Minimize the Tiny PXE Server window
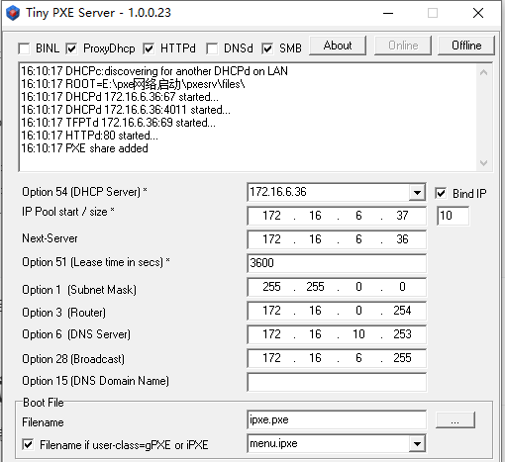Image resolution: width=505 pixels, height=462 pixels. point(388,13)
